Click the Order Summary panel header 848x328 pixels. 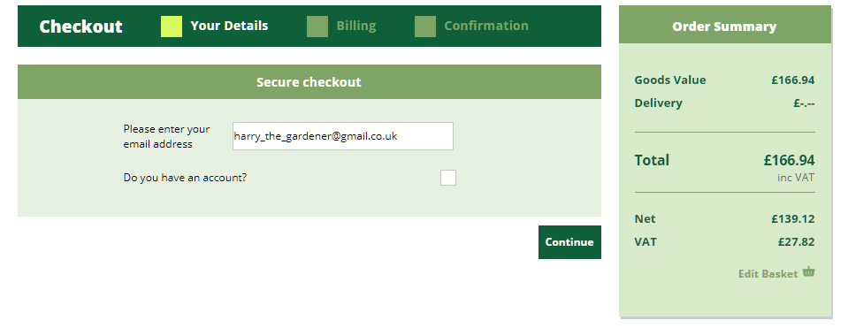pos(725,27)
